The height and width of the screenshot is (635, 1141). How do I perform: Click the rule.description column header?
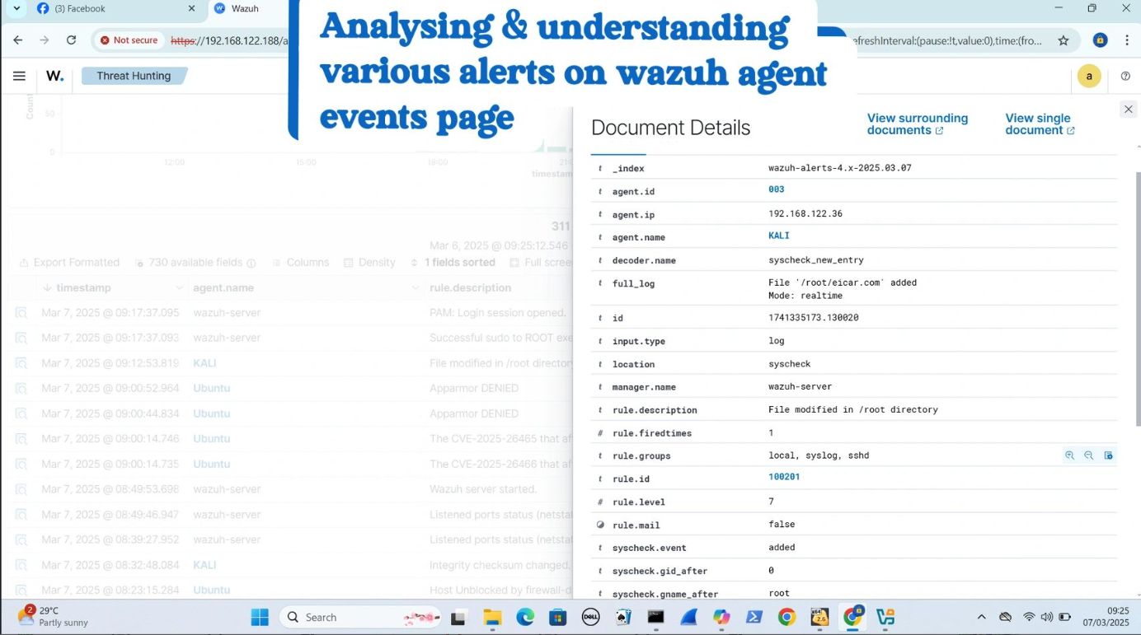pyautogui.click(x=471, y=287)
